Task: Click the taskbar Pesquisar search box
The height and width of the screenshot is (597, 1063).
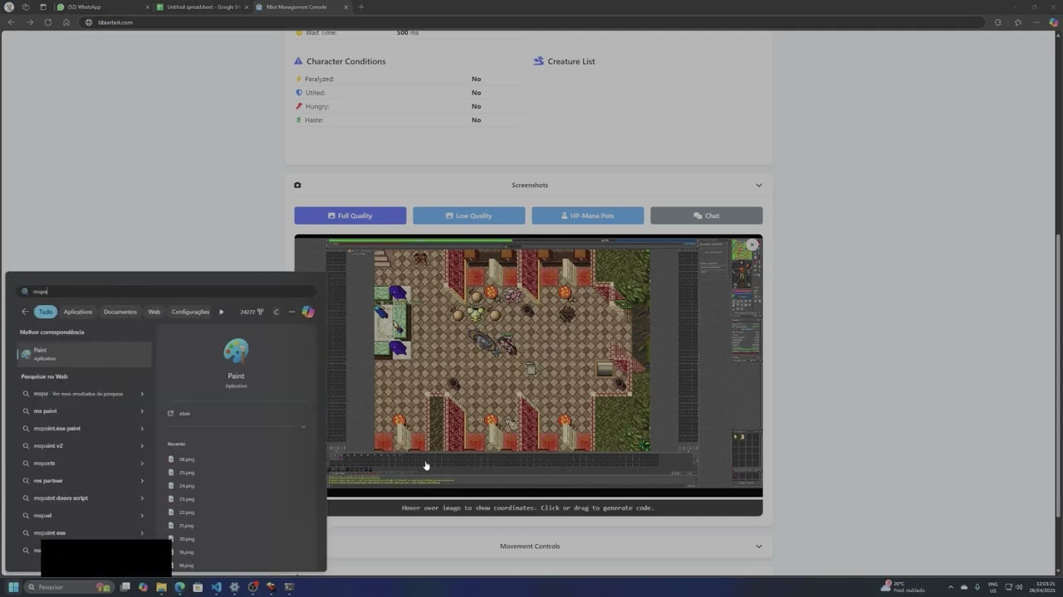Action: [x=68, y=587]
